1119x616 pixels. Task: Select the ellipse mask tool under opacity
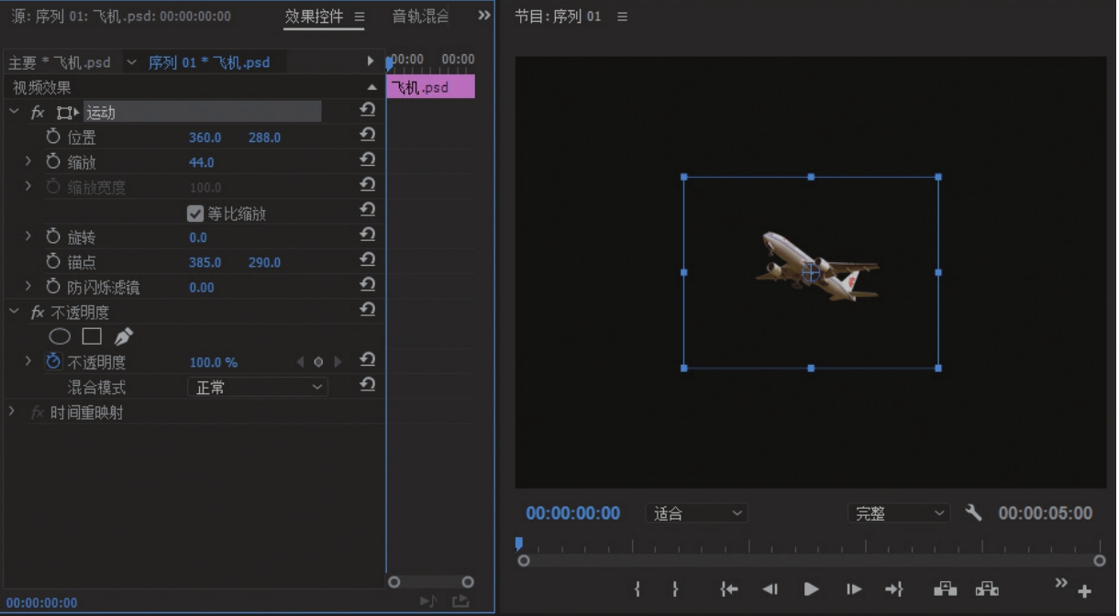(x=59, y=336)
